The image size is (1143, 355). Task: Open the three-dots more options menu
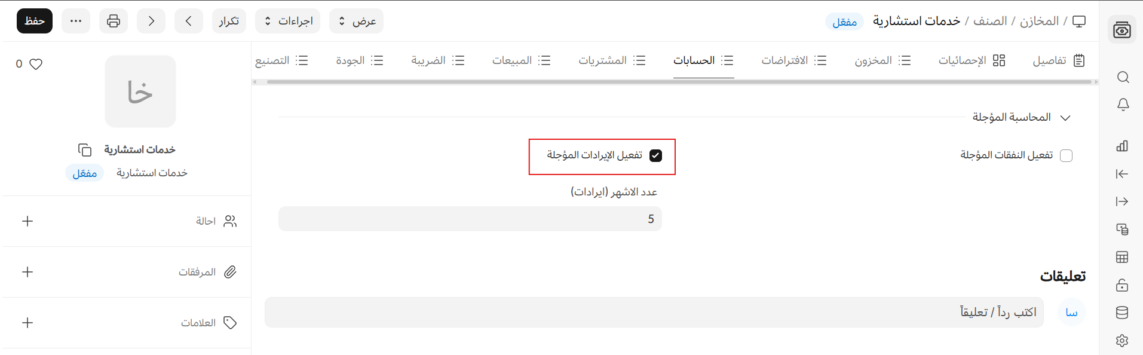(x=76, y=21)
